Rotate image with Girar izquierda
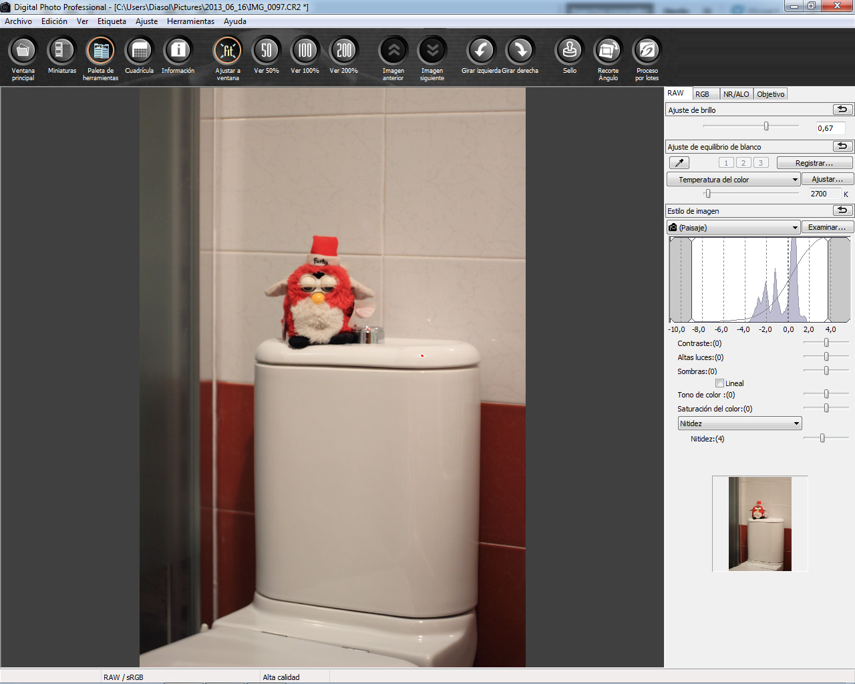This screenshot has height=684, width=855. pyautogui.click(x=481, y=55)
